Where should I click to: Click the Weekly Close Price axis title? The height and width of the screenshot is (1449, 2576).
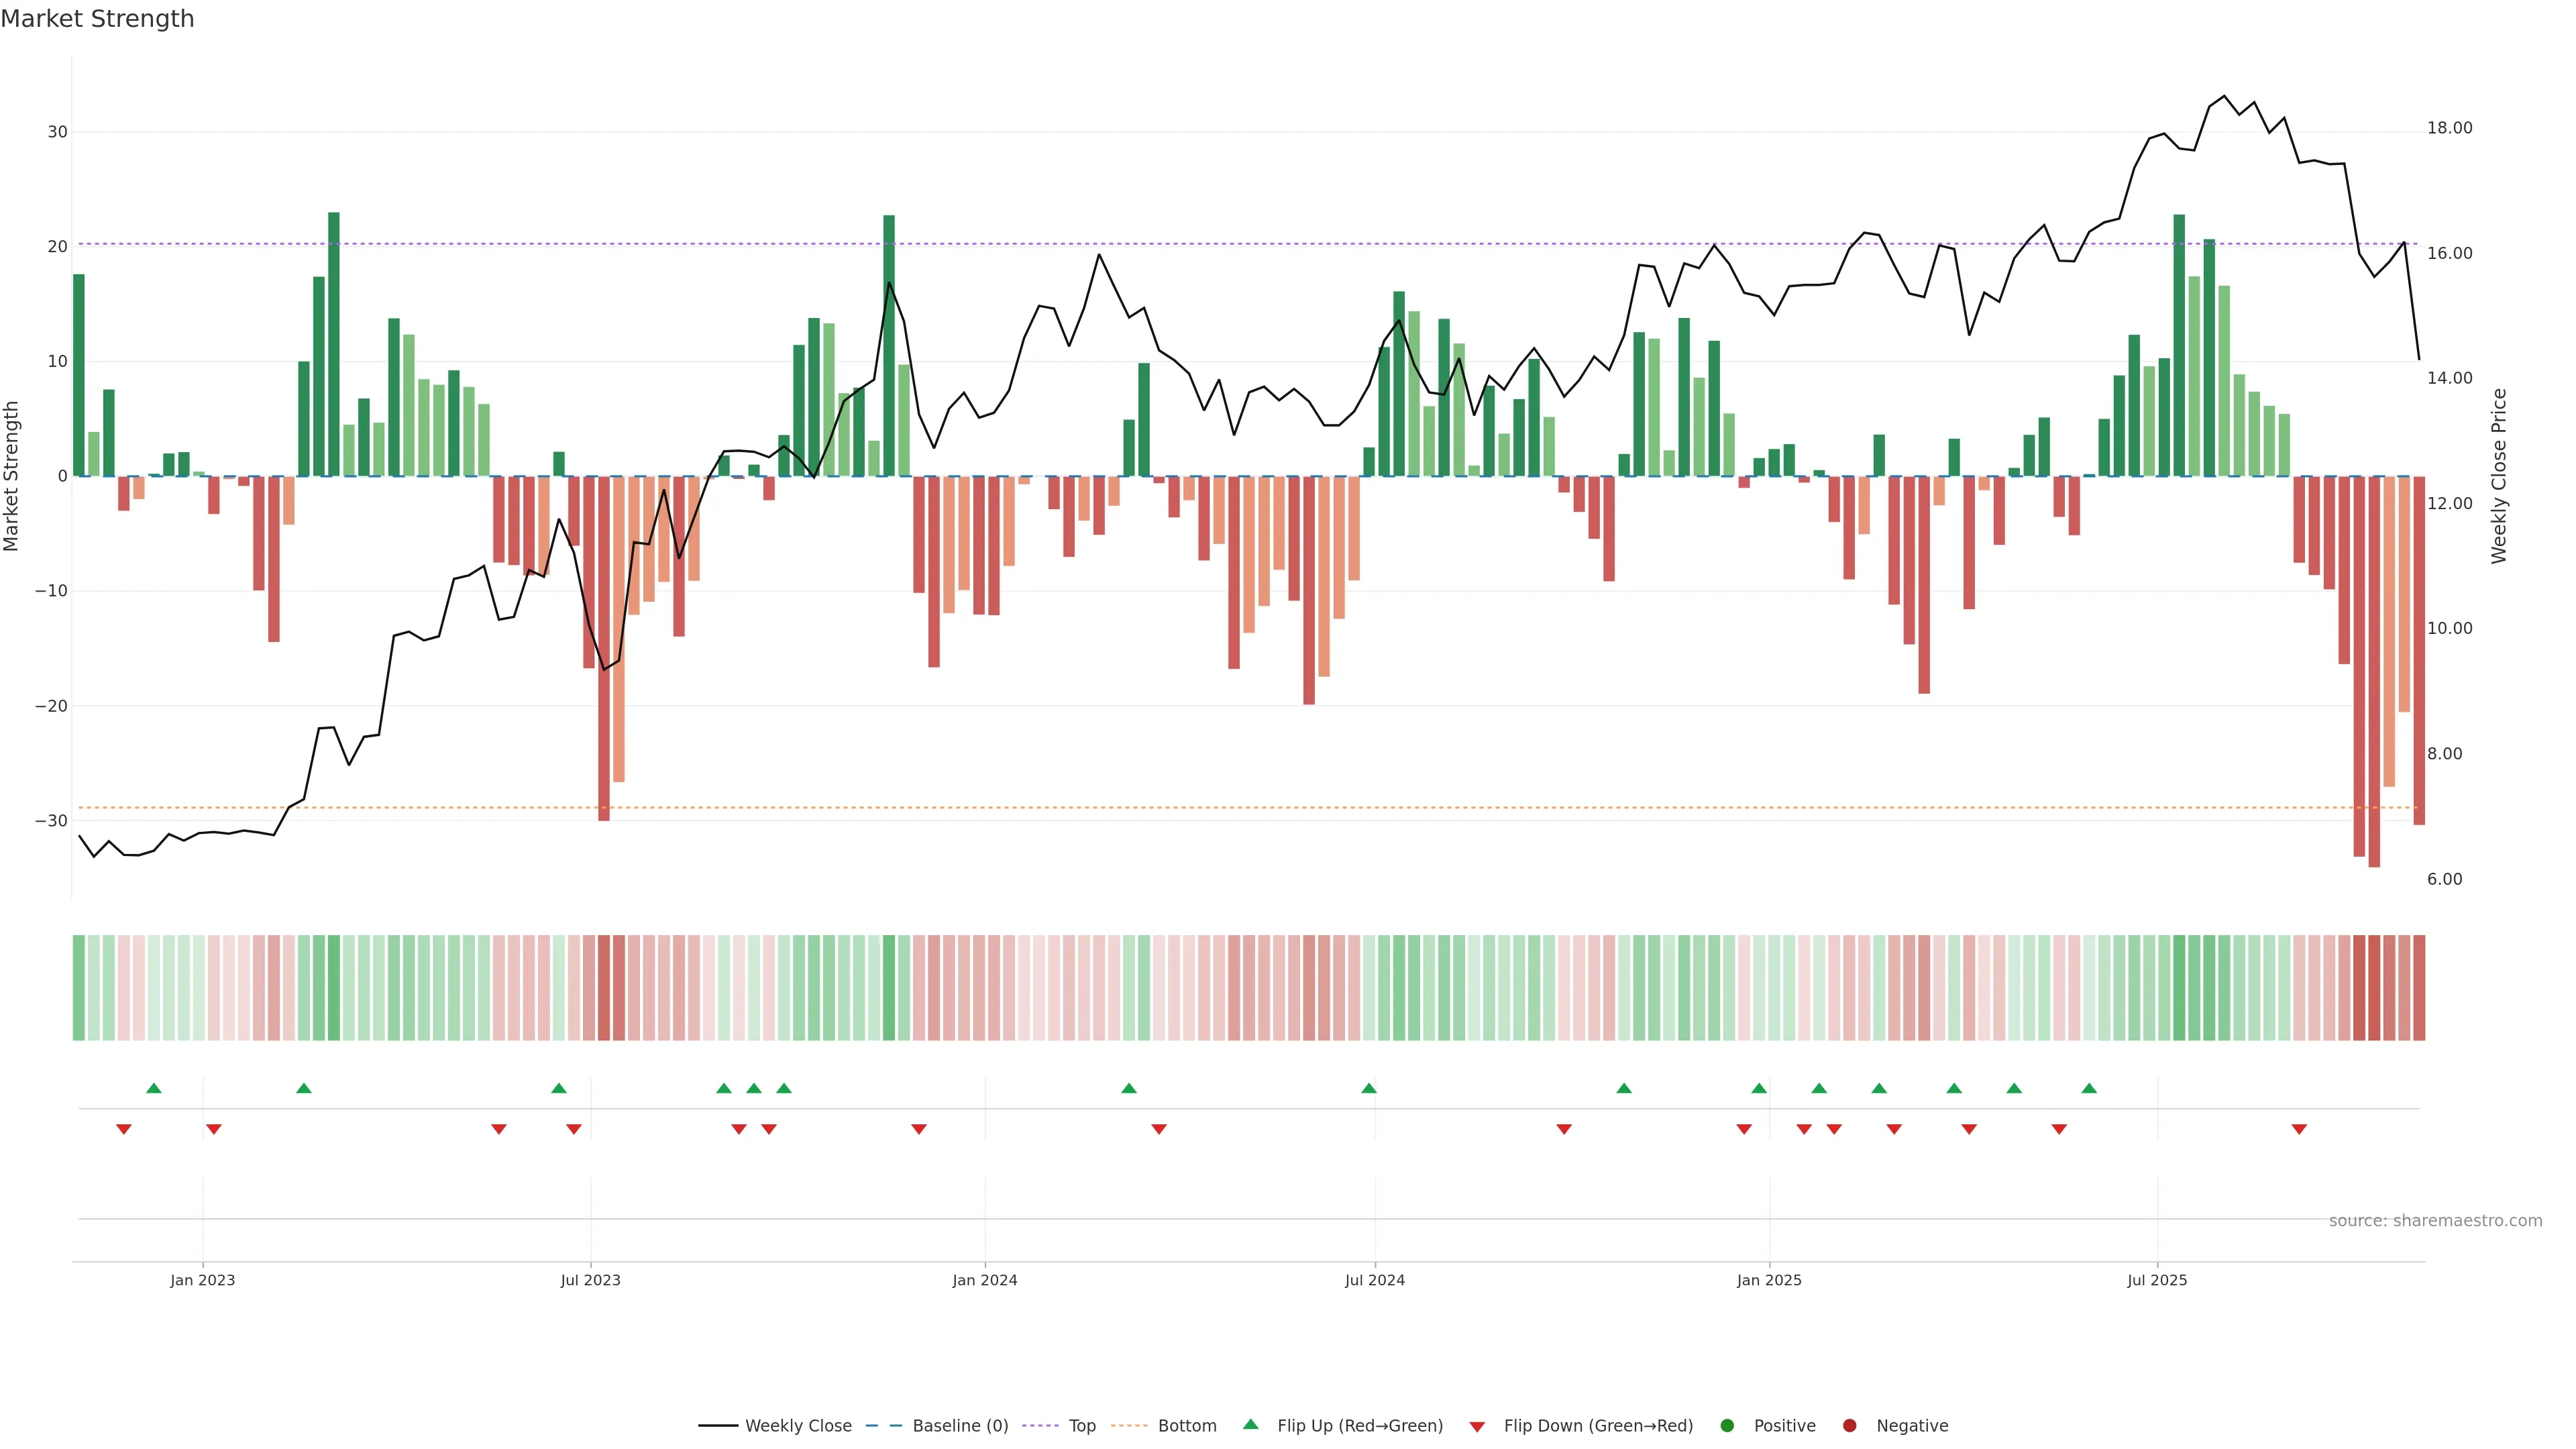point(2499,476)
